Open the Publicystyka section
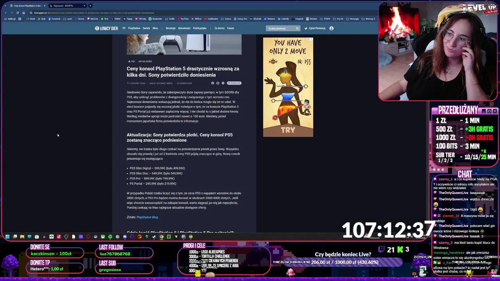 (x=200, y=28)
